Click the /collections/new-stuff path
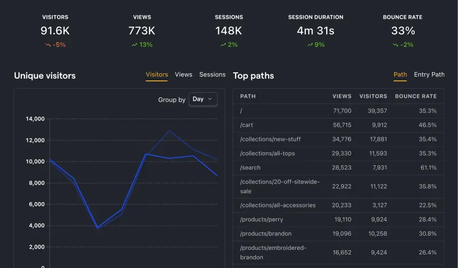The image size is (458, 268). pos(270,139)
